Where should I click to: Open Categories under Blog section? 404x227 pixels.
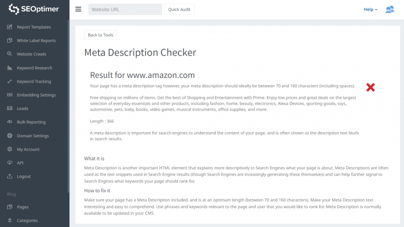pyautogui.click(x=27, y=221)
